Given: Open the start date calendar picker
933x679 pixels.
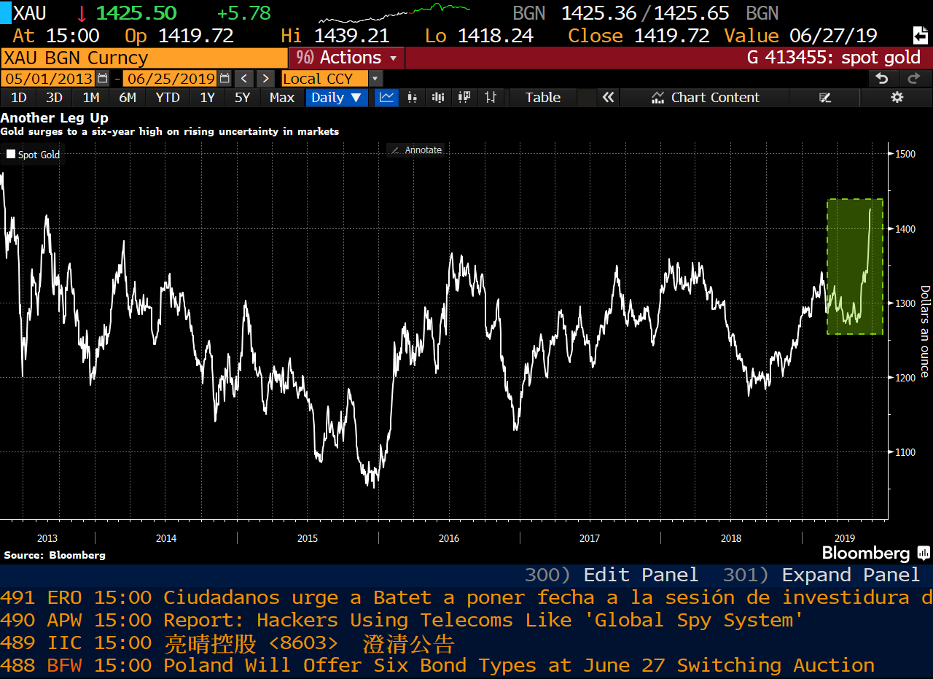Looking at the screenshot, I should click(103, 79).
